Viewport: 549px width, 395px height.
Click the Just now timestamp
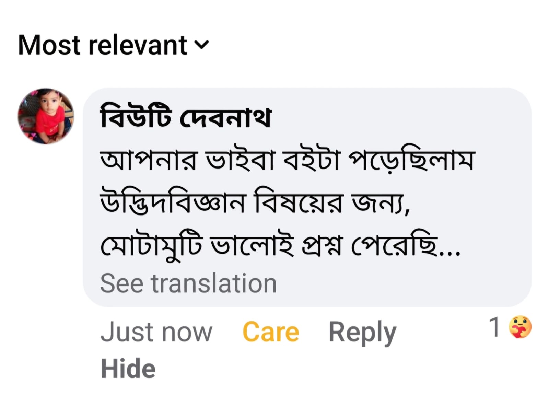pos(156,332)
